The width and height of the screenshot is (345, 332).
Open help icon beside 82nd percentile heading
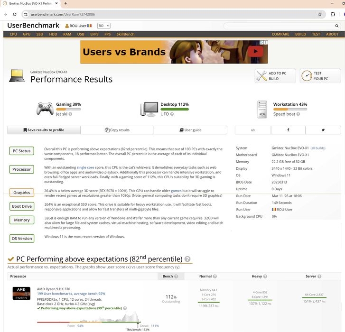pyautogui.click(x=187, y=259)
